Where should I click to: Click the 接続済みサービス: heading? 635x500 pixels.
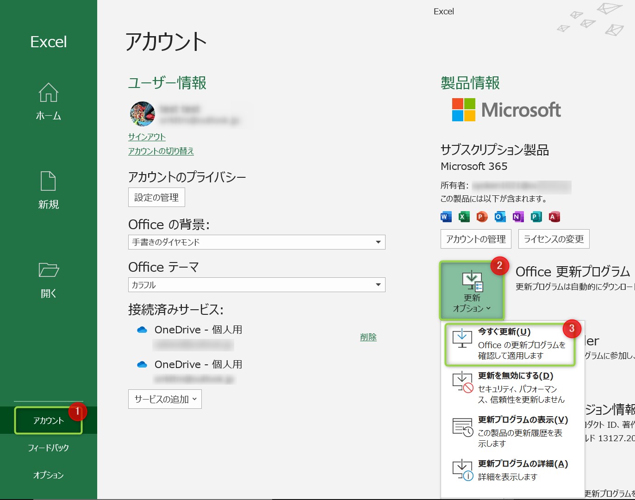[176, 309]
